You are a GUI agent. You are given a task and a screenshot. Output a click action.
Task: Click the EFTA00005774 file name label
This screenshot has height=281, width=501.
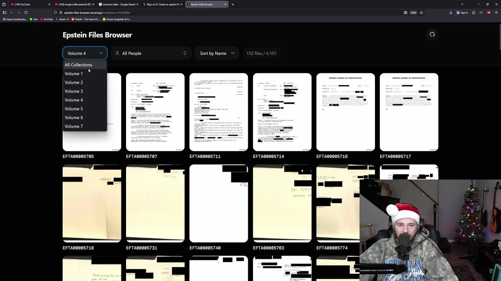click(332, 248)
